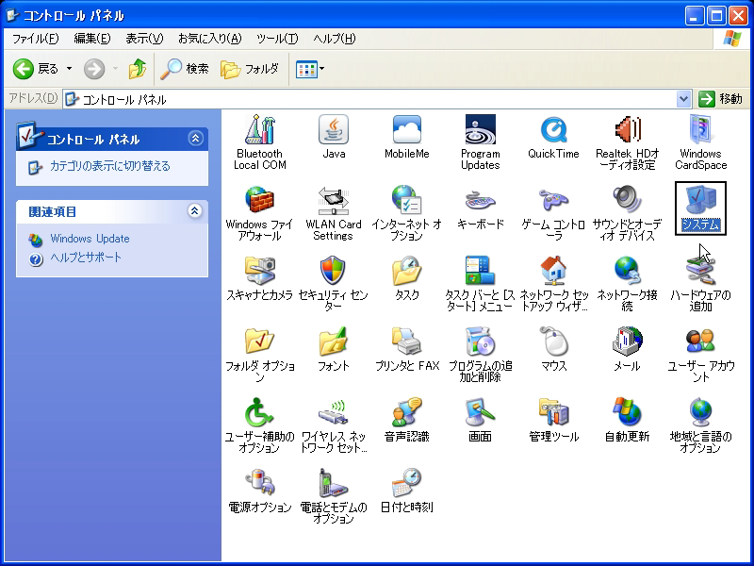The image size is (754, 566).
Task: Open ネットワーク セットアップ ウィザード icon
Action: tap(553, 271)
